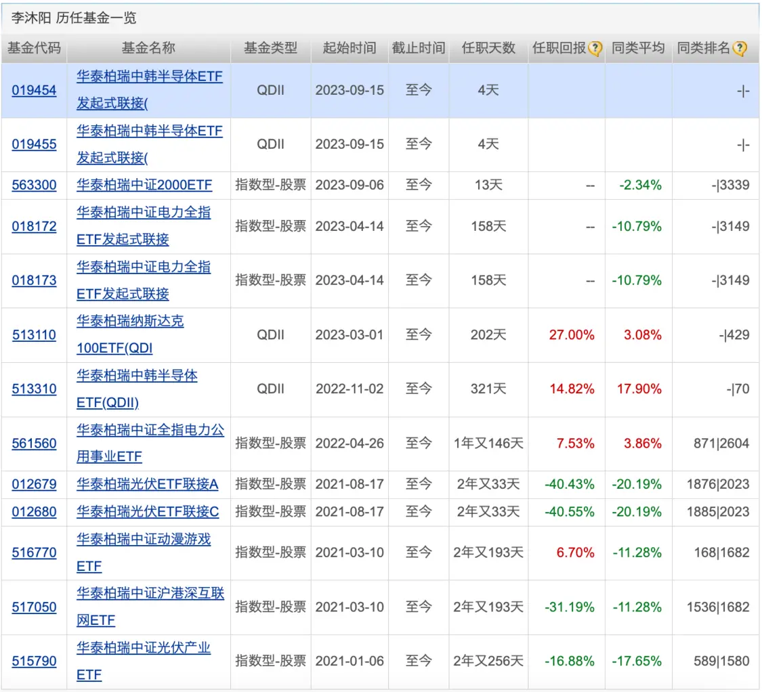762x692 pixels.
Task: Select fund code 018172
Action: [34, 226]
